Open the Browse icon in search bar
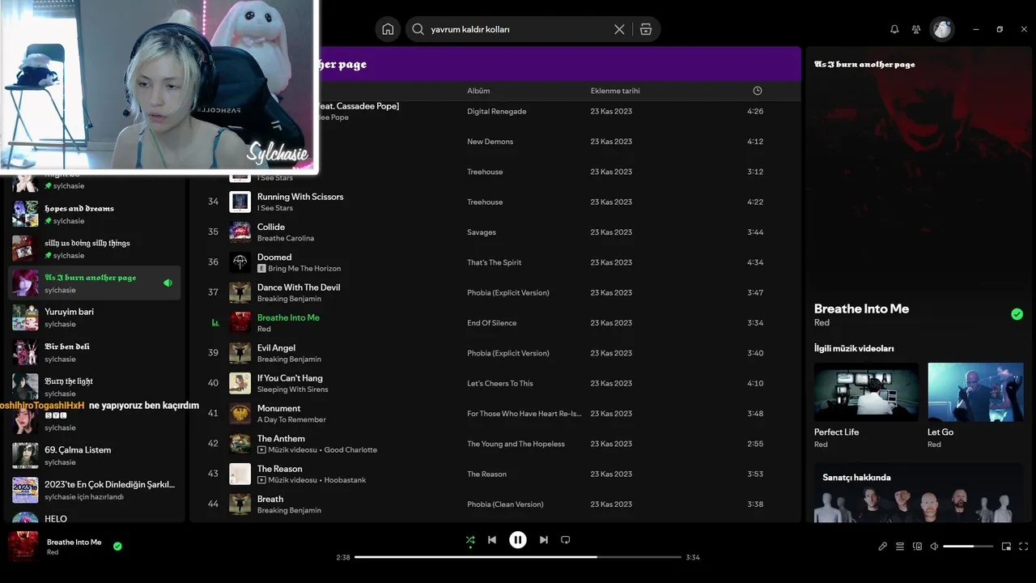Image resolution: width=1036 pixels, height=583 pixels. (645, 29)
